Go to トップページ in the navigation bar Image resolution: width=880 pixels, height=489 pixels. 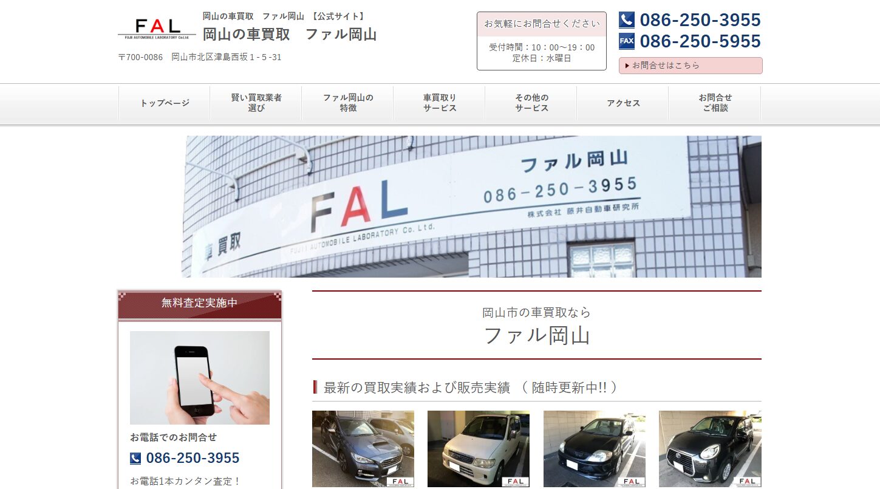point(165,103)
